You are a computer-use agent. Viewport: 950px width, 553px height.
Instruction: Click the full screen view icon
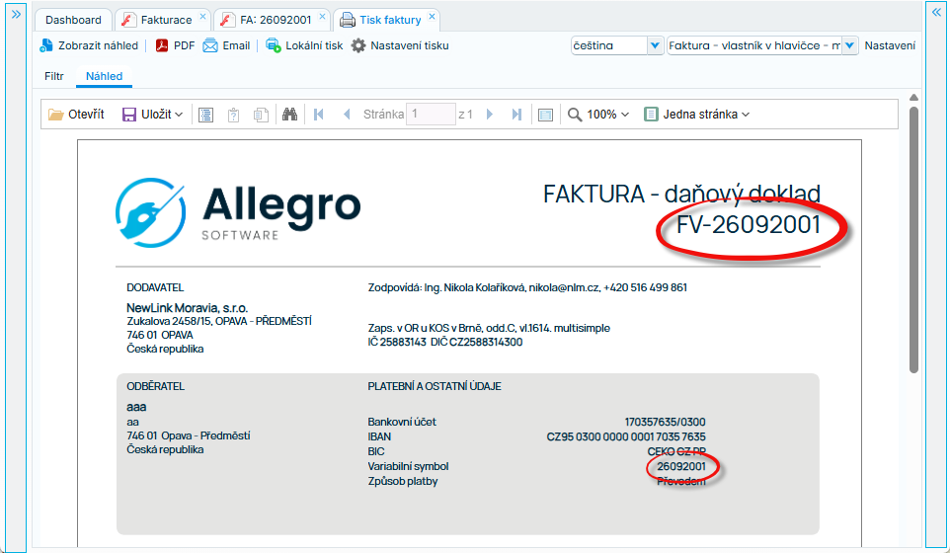(x=545, y=115)
